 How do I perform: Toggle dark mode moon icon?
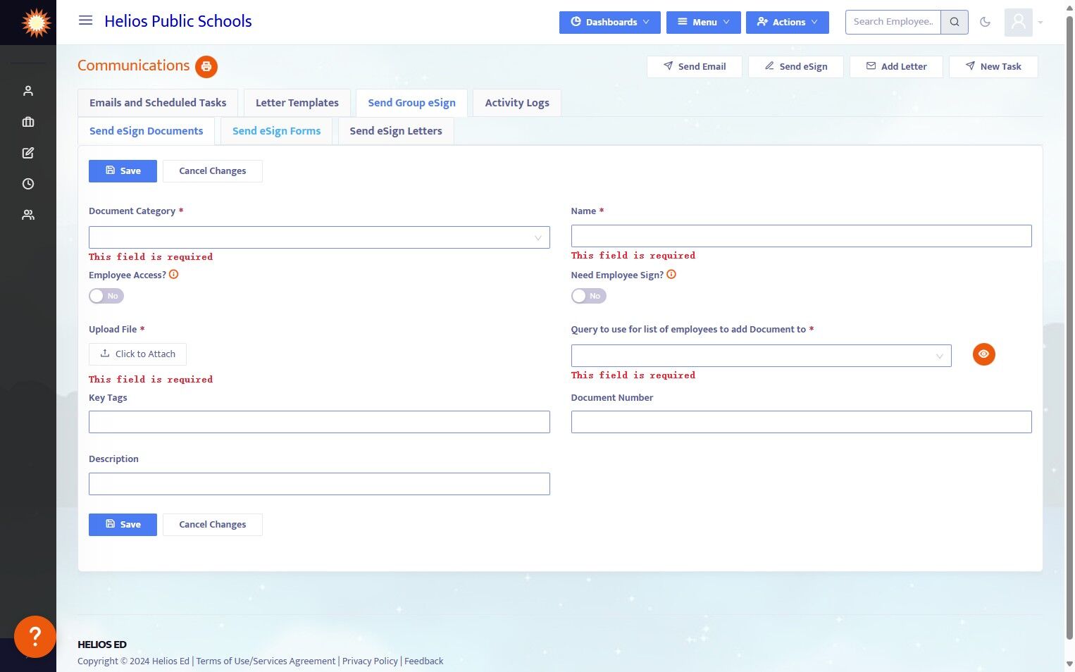click(x=985, y=22)
